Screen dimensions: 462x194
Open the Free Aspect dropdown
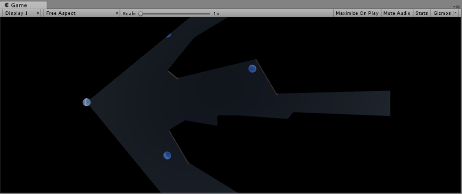coord(81,13)
